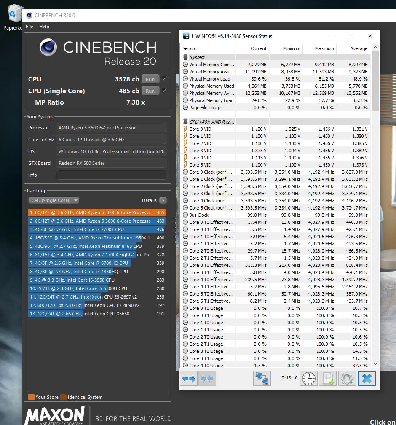The width and height of the screenshot is (396, 425).
Task: Expand ranking Details arrow button
Action: click(163, 200)
